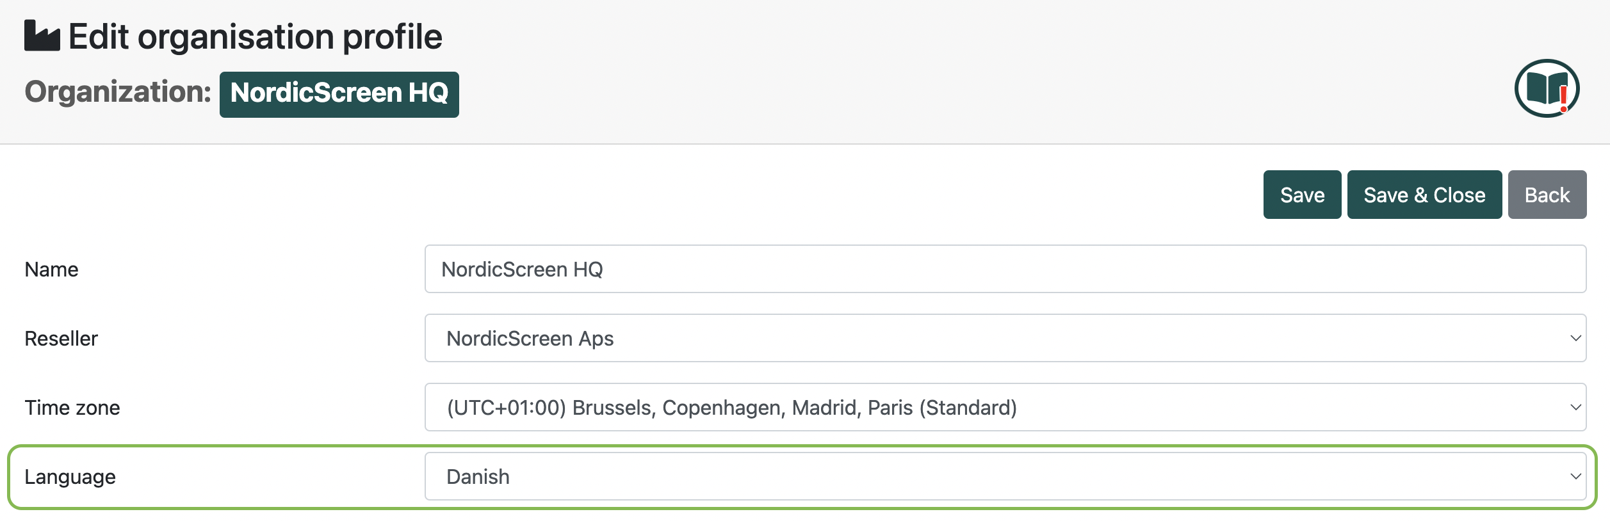Click the Name field label
The height and width of the screenshot is (521, 1610).
51,269
